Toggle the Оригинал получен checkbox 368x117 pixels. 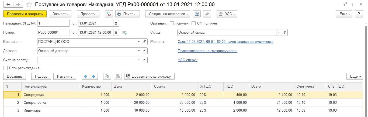pyautogui.click(x=172, y=23)
